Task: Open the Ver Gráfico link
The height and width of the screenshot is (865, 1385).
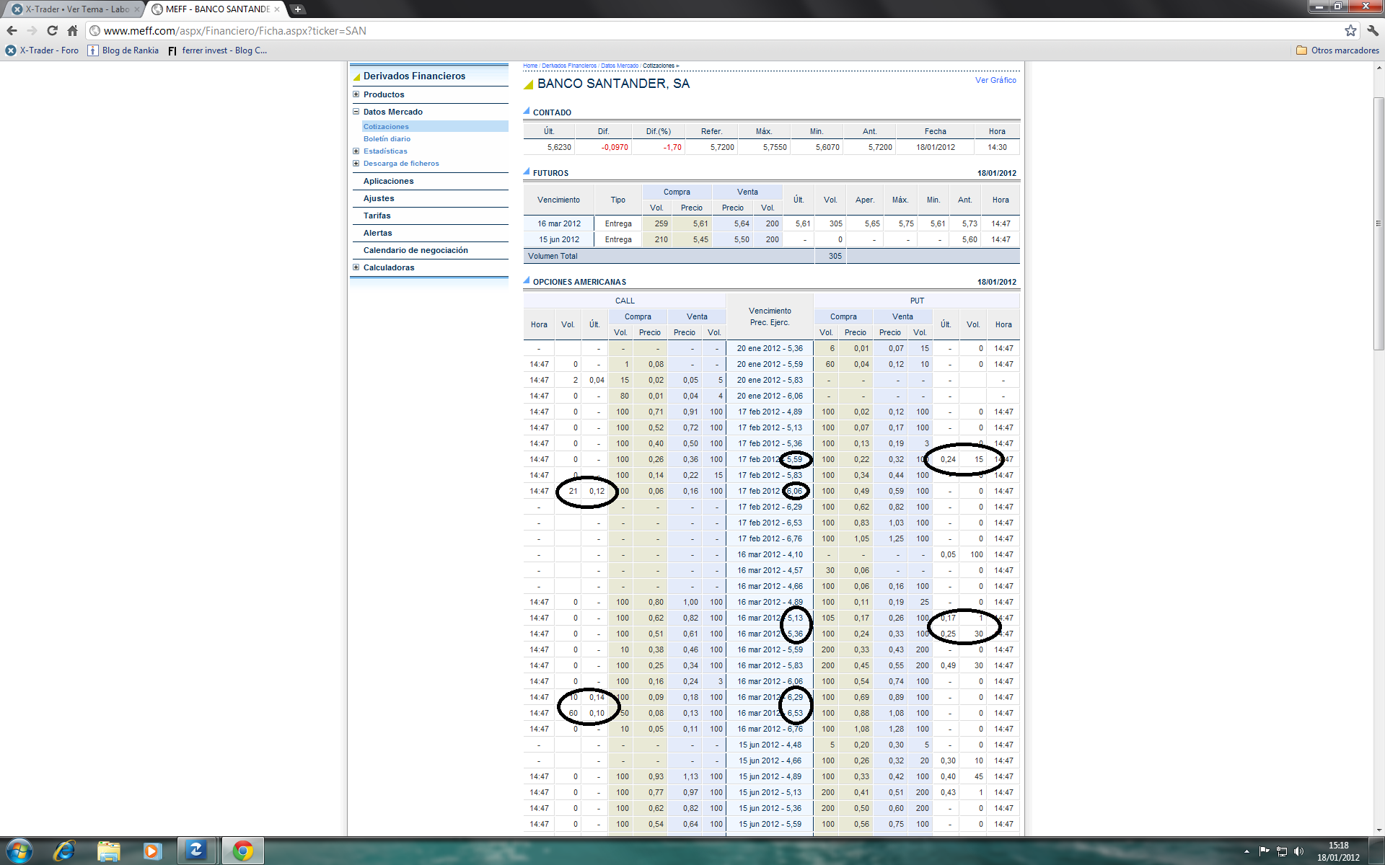Action: [x=995, y=80]
